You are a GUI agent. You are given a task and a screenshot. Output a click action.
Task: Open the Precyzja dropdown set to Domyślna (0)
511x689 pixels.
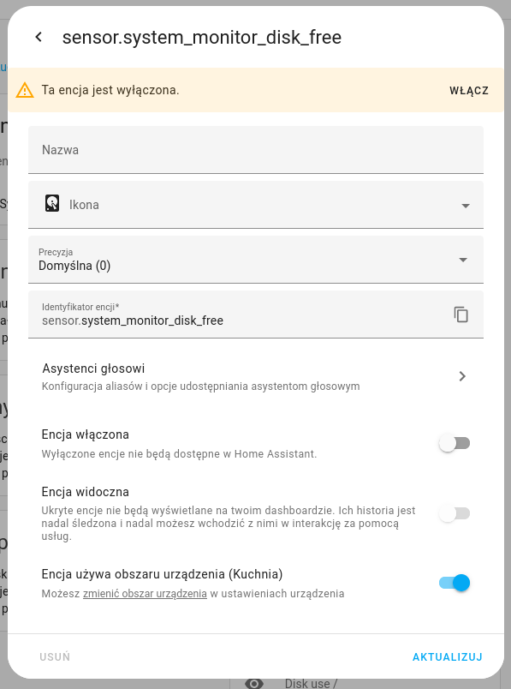256,260
